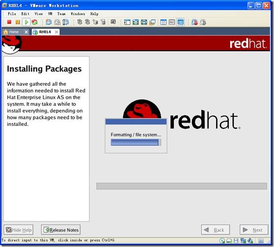Click the lone toolbar icon before the view group
Viewport: 274px width, 247px height.
113,22
